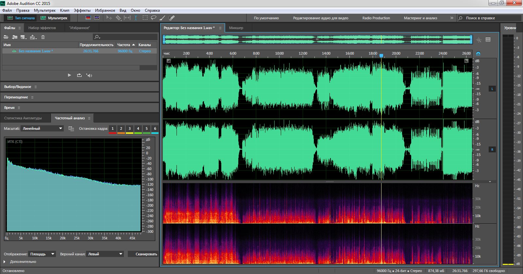
Task: Open the Эффекты menu
Action: [82, 10]
